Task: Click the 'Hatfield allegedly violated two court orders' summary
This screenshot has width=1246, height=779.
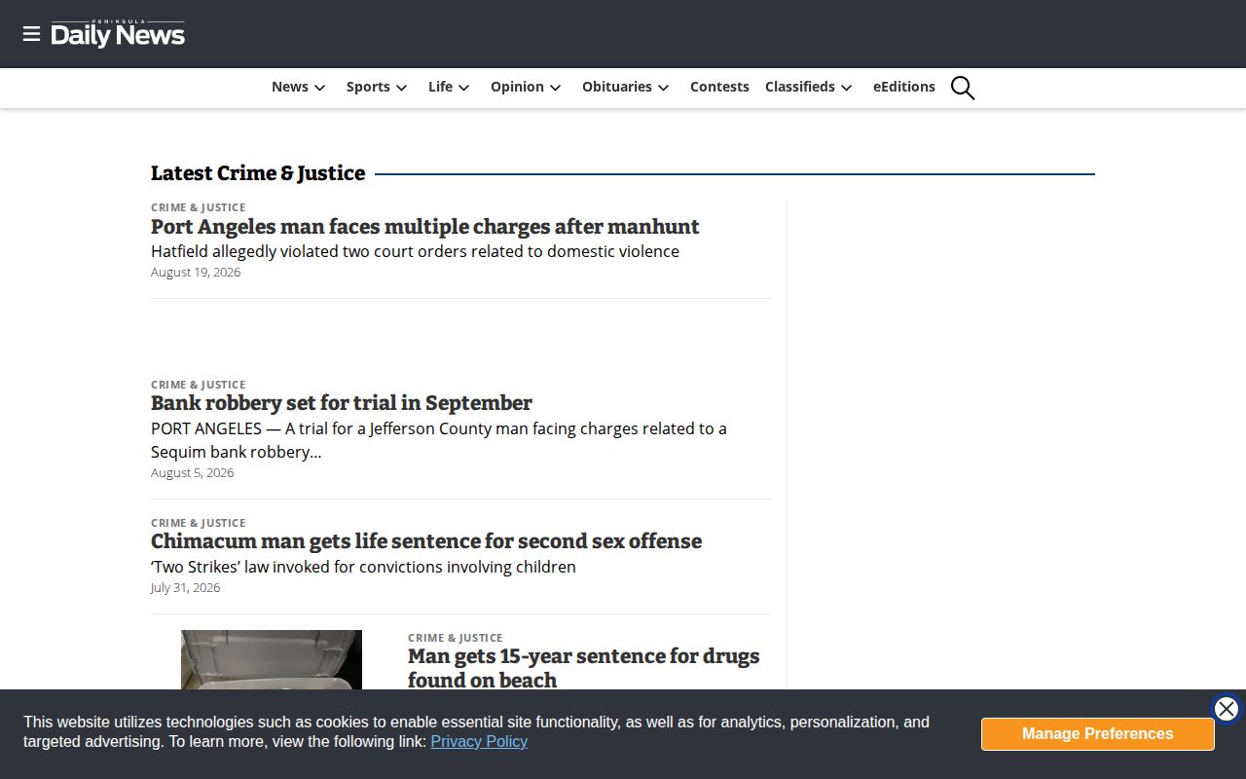Action: click(x=415, y=251)
